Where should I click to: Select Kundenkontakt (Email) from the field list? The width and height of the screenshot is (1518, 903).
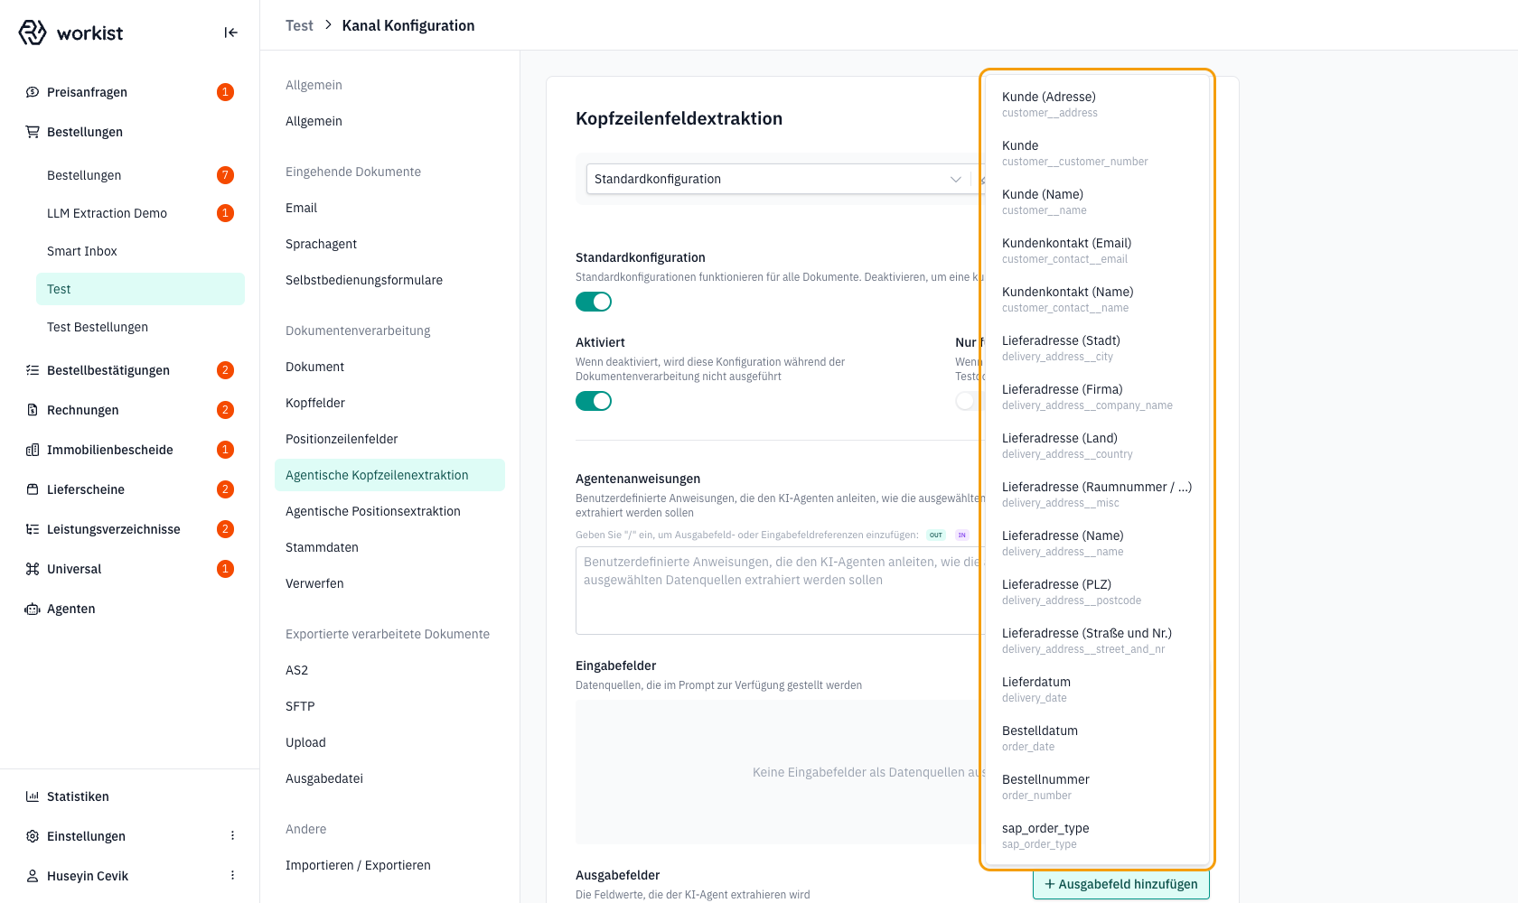pyautogui.click(x=1096, y=250)
